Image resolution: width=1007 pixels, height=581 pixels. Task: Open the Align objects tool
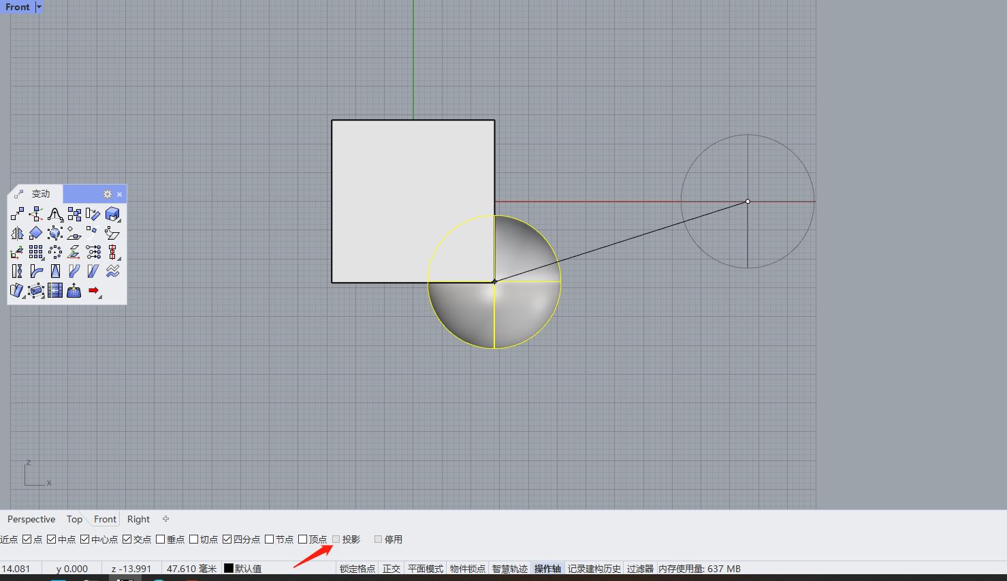112,253
